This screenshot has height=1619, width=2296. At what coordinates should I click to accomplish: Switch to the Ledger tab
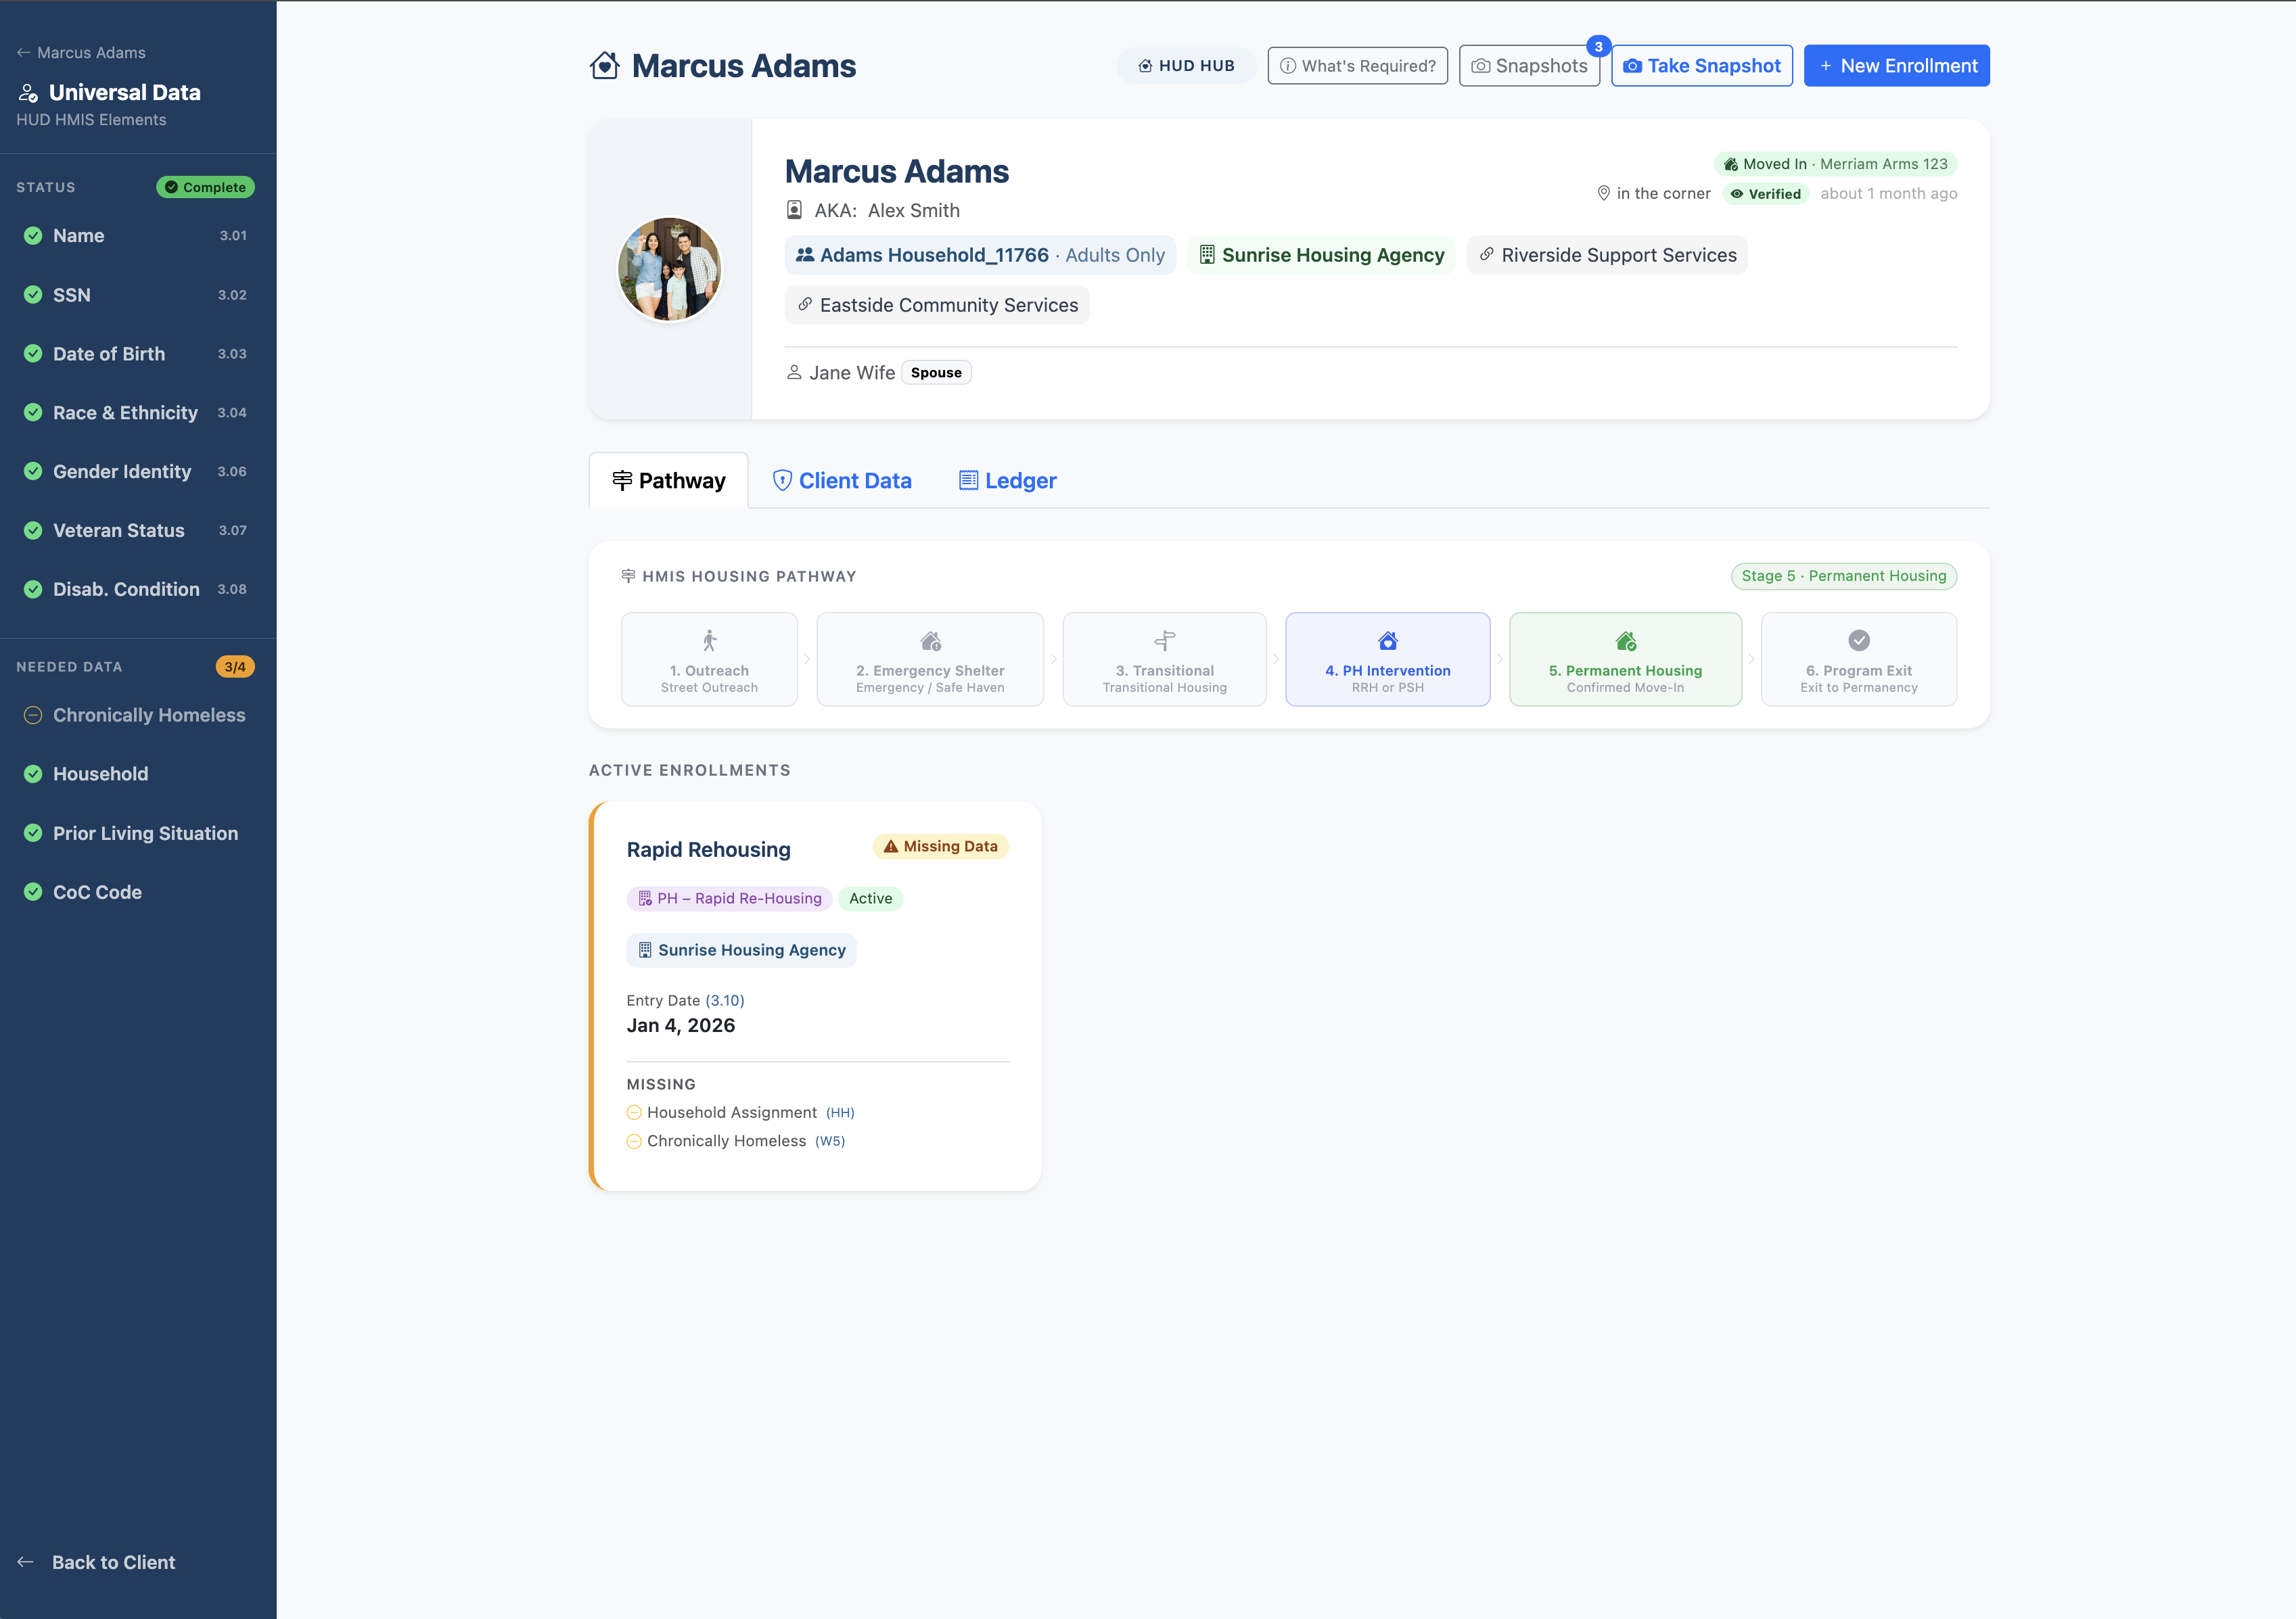pos(1008,481)
